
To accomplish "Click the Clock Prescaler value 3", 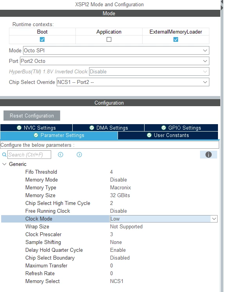I will click(x=111, y=235).
